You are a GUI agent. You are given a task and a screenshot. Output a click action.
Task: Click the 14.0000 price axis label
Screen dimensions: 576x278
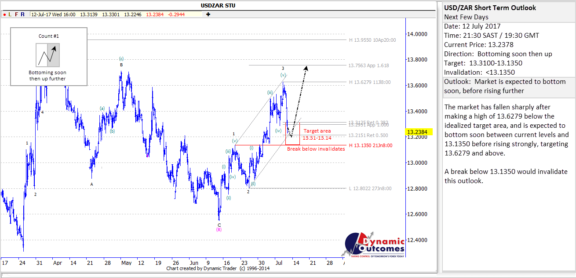click(x=417, y=34)
